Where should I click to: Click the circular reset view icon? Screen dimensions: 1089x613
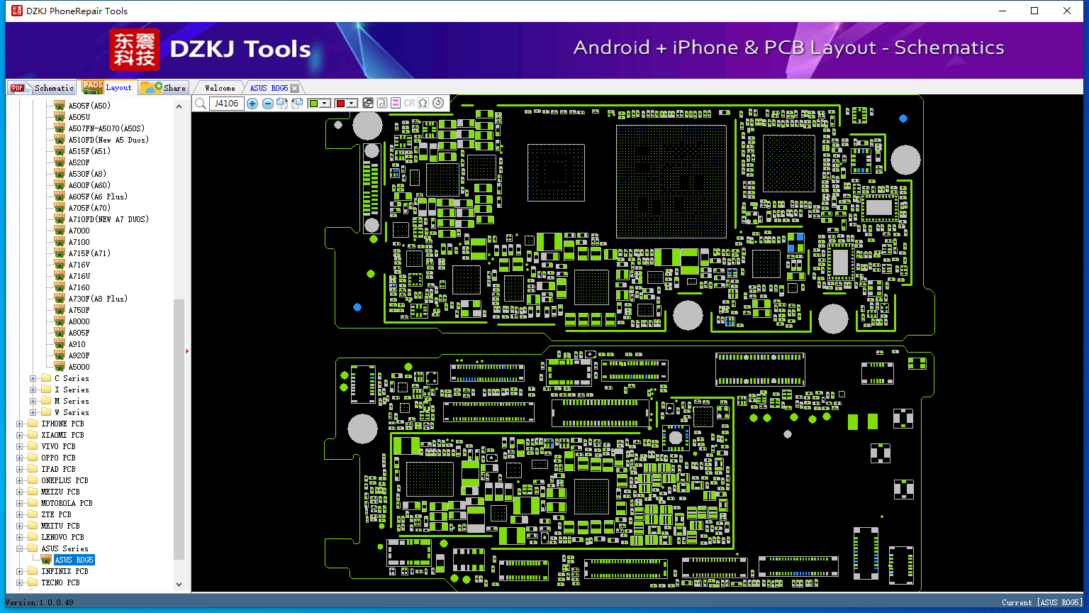coord(438,103)
